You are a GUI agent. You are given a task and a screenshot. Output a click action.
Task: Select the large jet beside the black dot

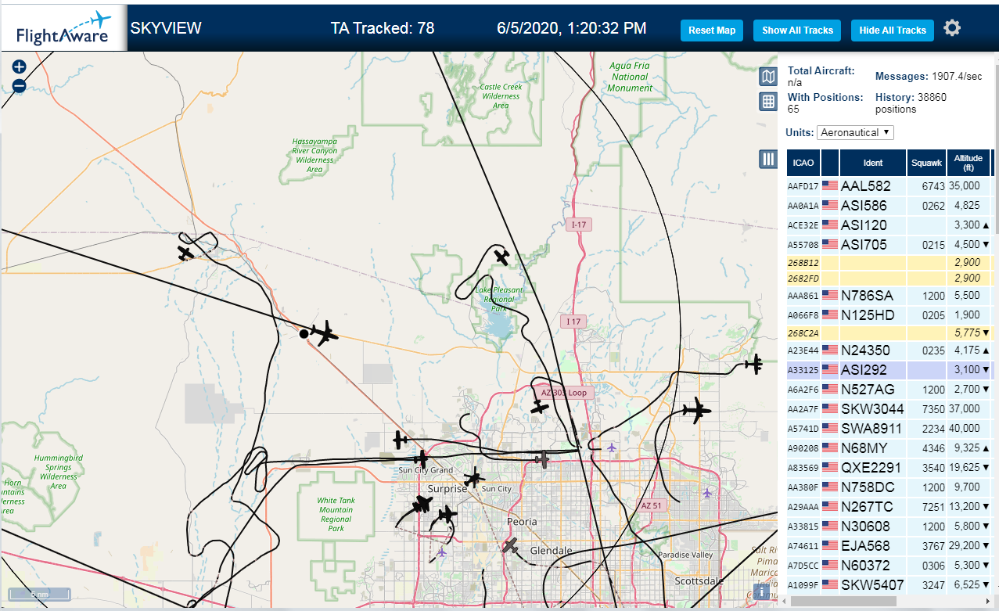click(324, 334)
